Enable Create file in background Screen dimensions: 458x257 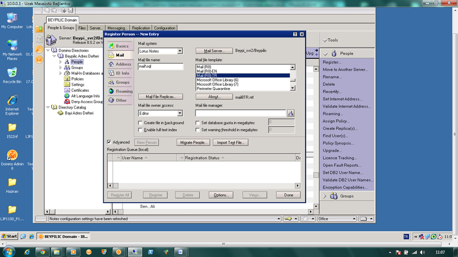[x=140, y=123]
